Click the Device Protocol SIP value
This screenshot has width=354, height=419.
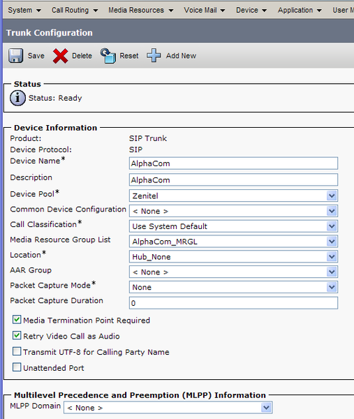tap(135, 149)
